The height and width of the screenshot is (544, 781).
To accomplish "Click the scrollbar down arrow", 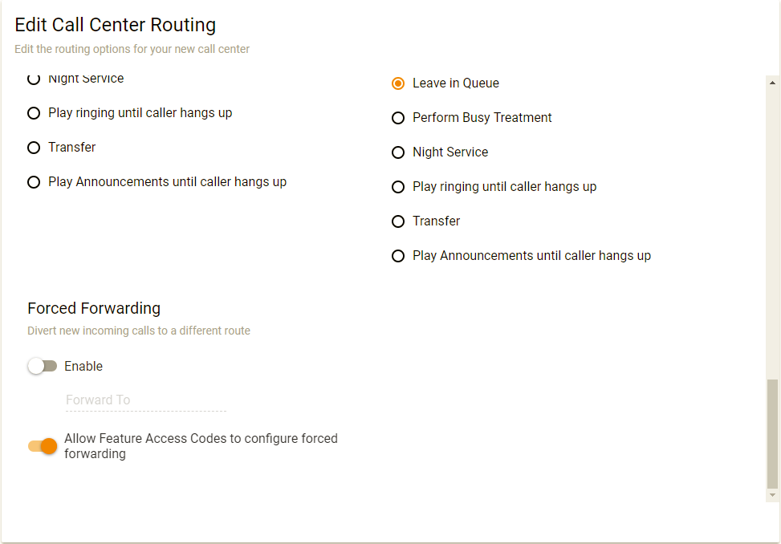I will tap(772, 496).
